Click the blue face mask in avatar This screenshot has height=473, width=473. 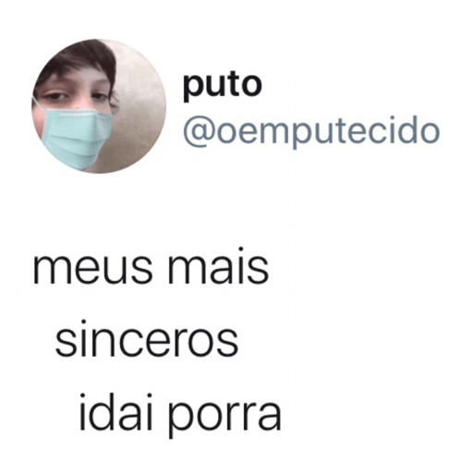coord(76,139)
